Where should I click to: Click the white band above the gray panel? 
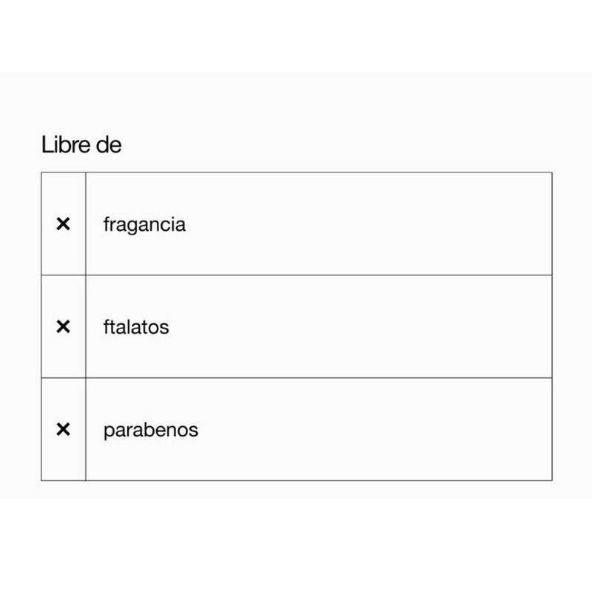(296, 36)
